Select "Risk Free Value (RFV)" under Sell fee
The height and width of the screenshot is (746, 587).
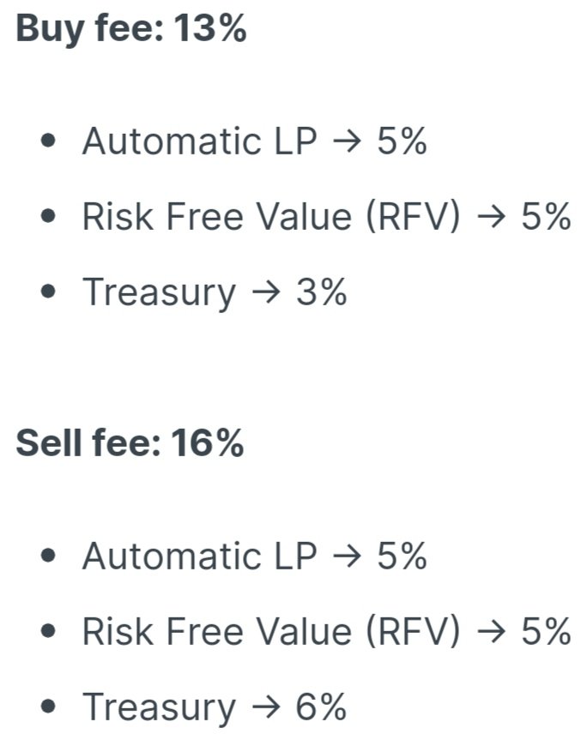click(x=271, y=632)
